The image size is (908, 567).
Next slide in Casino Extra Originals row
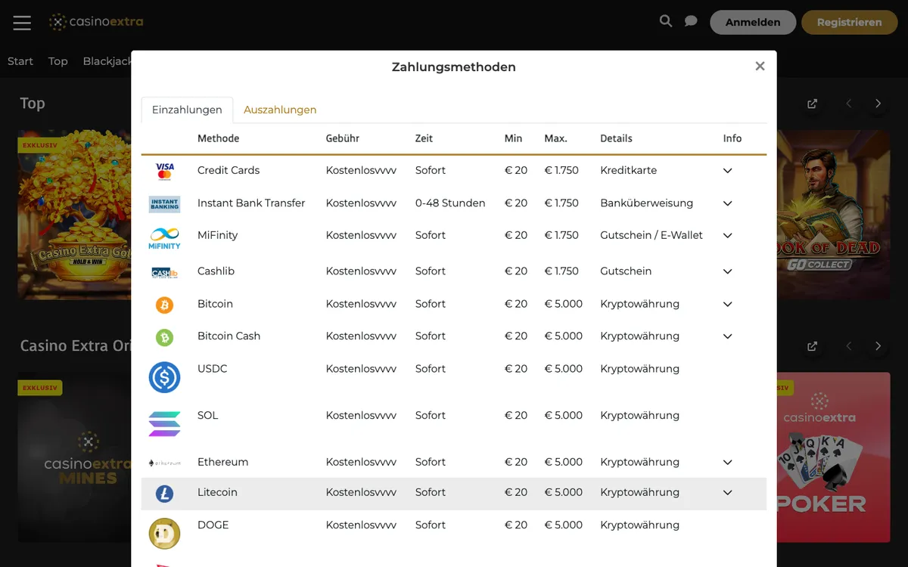tap(878, 346)
